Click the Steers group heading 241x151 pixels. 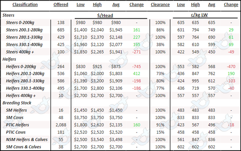coord(8,15)
